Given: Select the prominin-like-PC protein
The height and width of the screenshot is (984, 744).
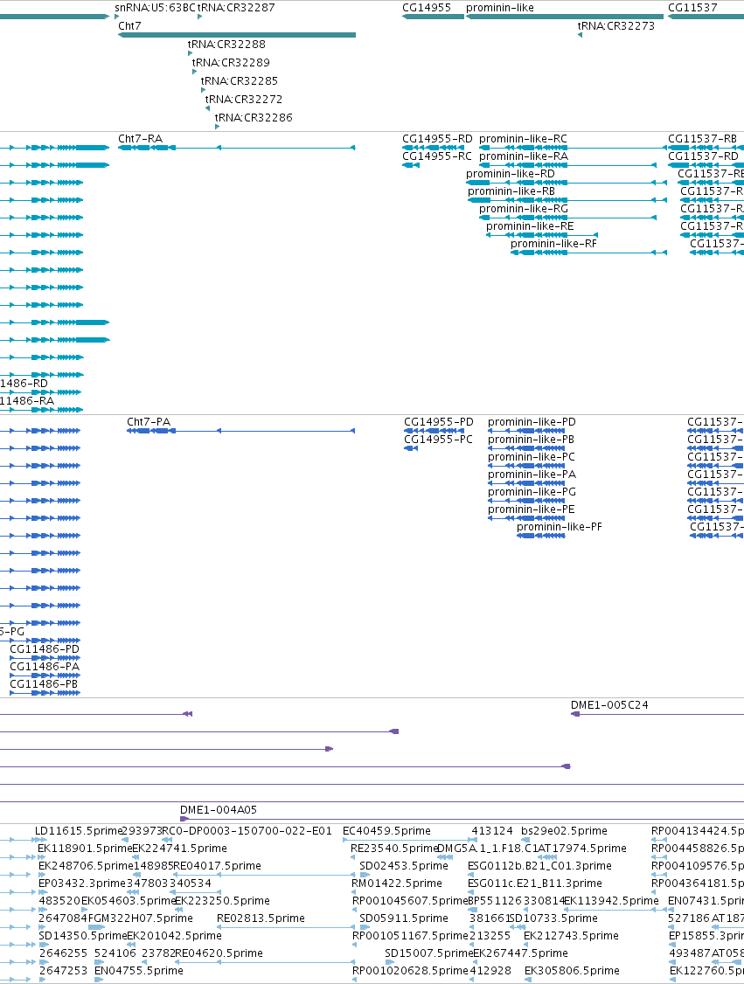Looking at the screenshot, I should (x=532, y=457).
